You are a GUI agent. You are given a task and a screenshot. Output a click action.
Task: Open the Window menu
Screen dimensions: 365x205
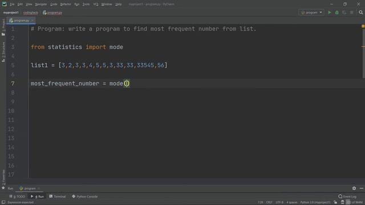(107, 4)
